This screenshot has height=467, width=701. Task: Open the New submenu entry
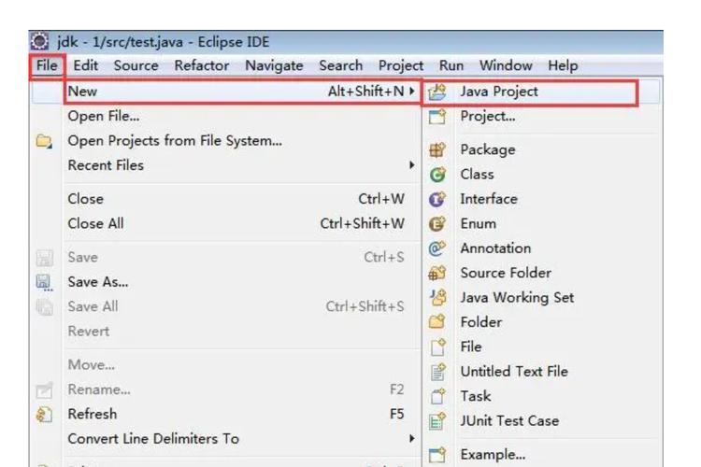[x=82, y=92]
